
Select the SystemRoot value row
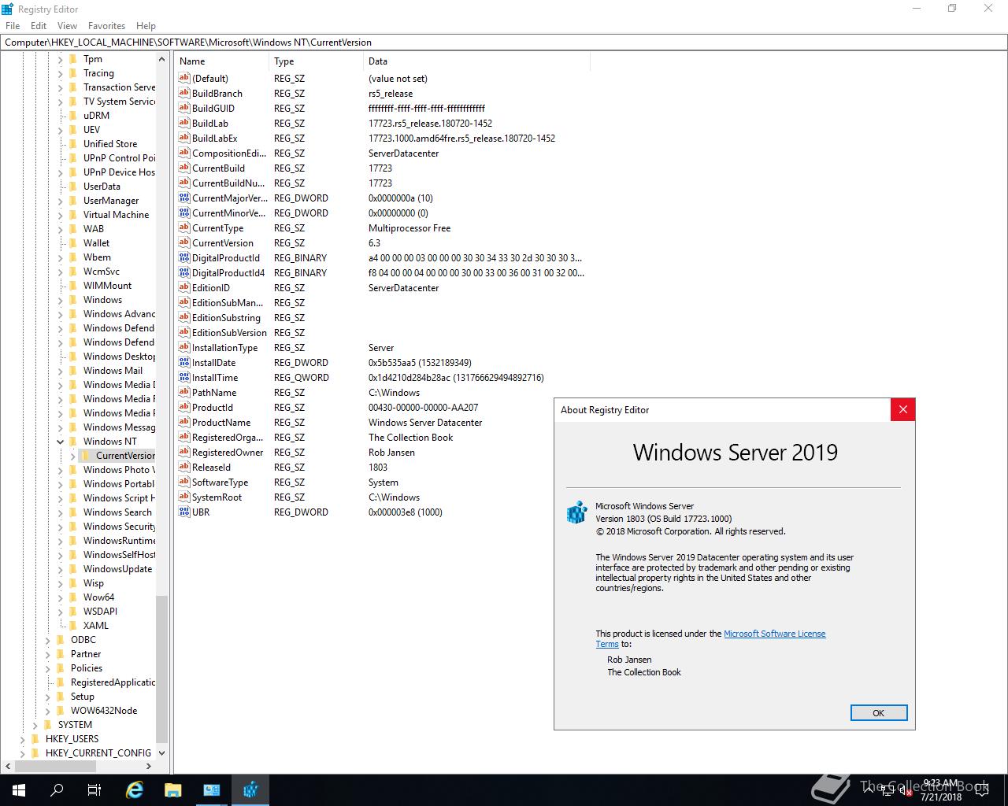point(383,497)
